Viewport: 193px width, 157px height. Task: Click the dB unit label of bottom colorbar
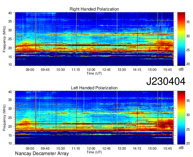pyautogui.click(x=181, y=148)
